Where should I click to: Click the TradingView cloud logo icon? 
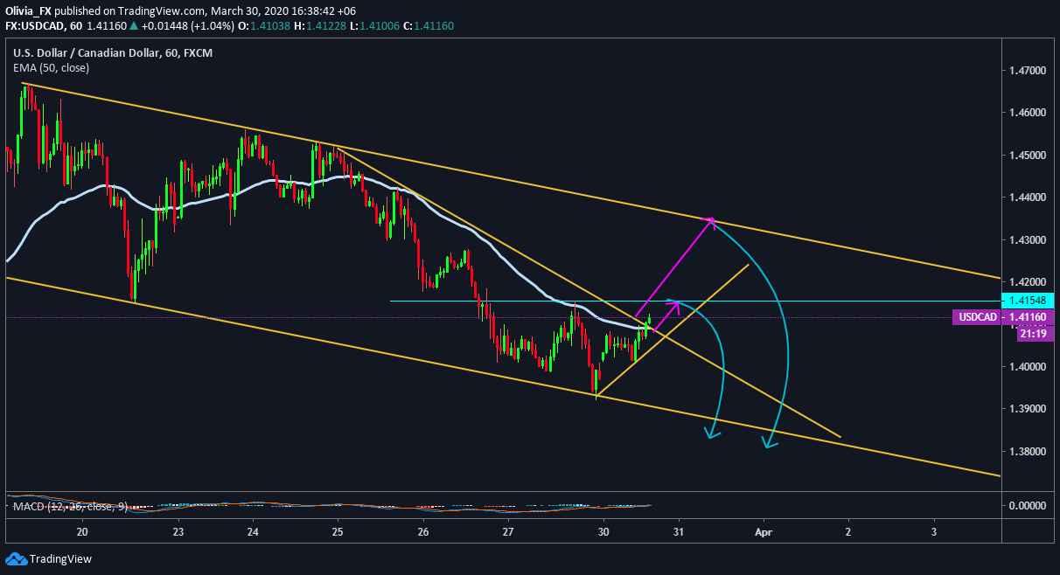click(16, 559)
